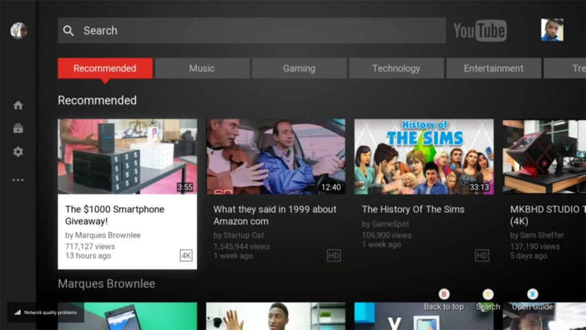The image size is (586, 330).
Task: Click title 'What they said in 1999 about Amazon com'
Action: tap(275, 215)
